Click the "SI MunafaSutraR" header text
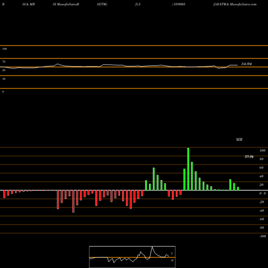The image size is (268, 268). (x=66, y=4)
